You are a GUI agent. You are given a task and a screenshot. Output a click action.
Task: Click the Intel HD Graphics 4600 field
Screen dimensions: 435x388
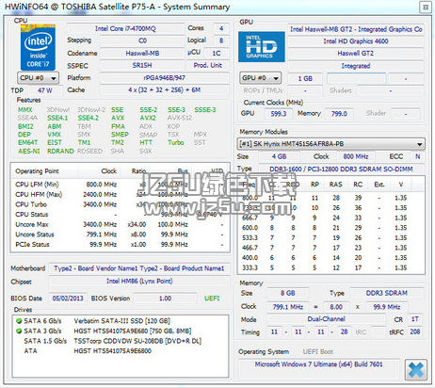pyautogui.click(x=356, y=41)
